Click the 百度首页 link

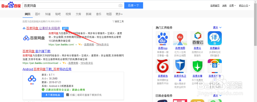(215, 6)
